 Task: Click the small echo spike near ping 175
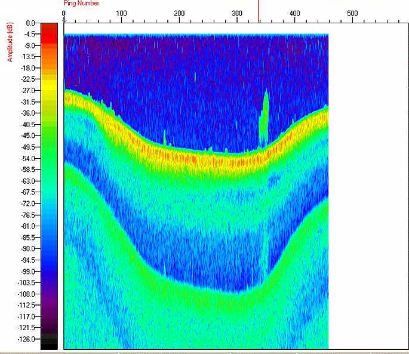(165, 138)
